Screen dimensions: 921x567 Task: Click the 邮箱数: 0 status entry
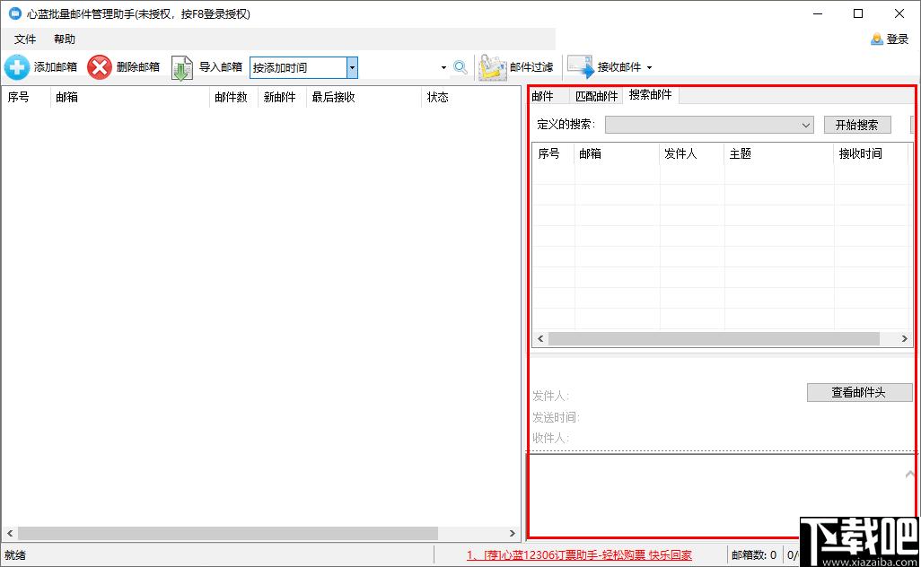point(754,554)
